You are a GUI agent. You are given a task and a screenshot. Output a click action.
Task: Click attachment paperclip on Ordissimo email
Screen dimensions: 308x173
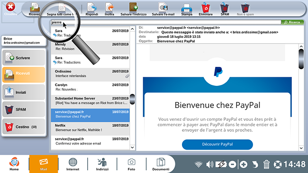tap(127, 76)
